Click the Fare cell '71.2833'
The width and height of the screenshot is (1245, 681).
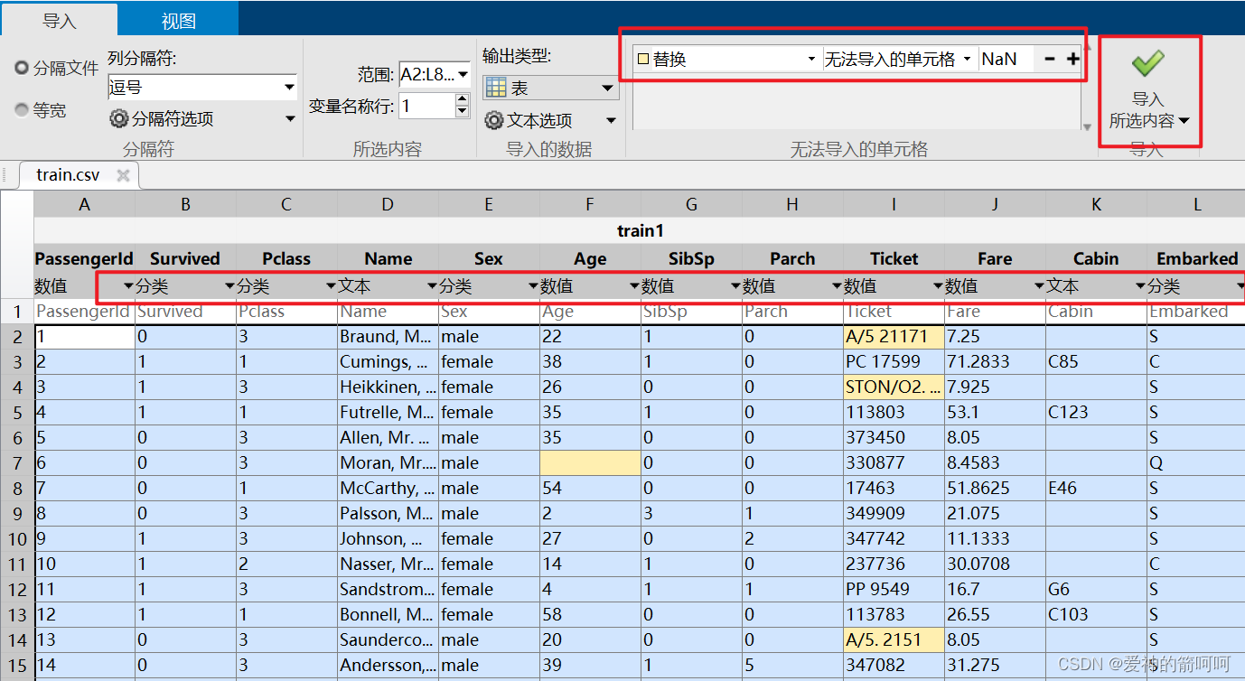pos(996,362)
